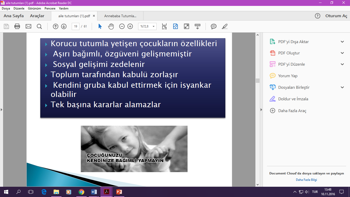Expand PDF'yi Dışa Aktar chevron
Viewport: 350px width, 197px height.
click(342, 42)
